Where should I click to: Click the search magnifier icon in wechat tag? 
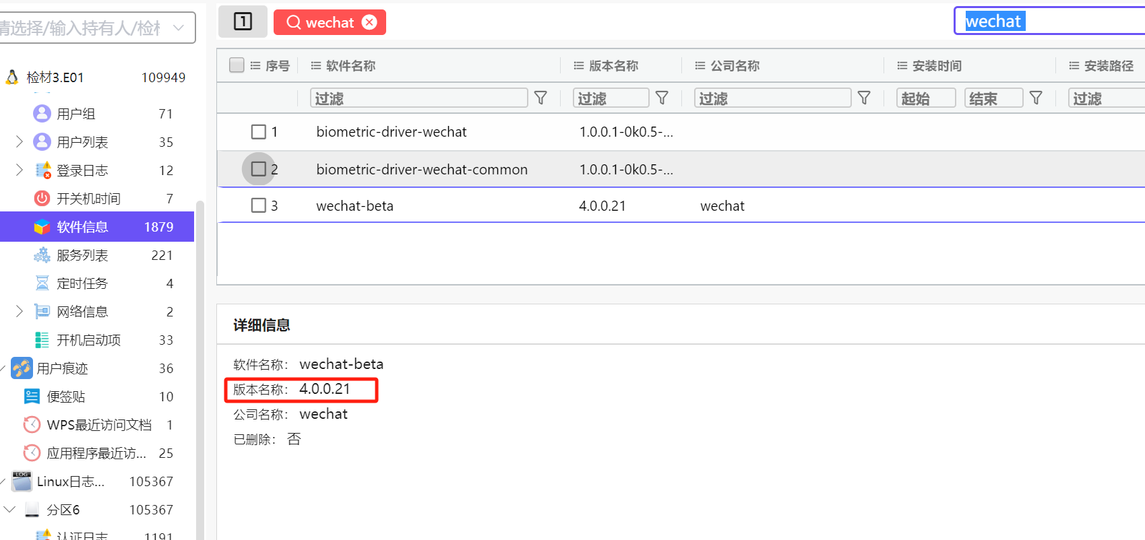(x=294, y=22)
